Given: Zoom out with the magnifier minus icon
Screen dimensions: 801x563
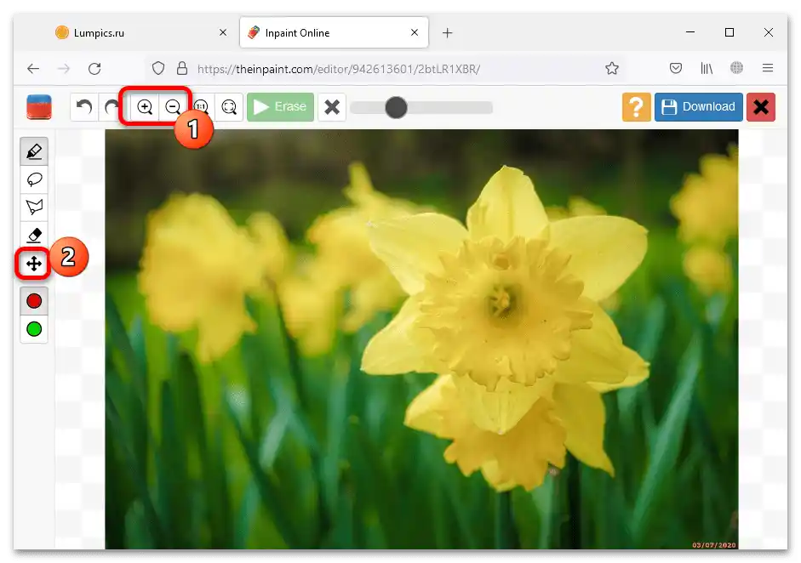Looking at the screenshot, I should [x=173, y=107].
